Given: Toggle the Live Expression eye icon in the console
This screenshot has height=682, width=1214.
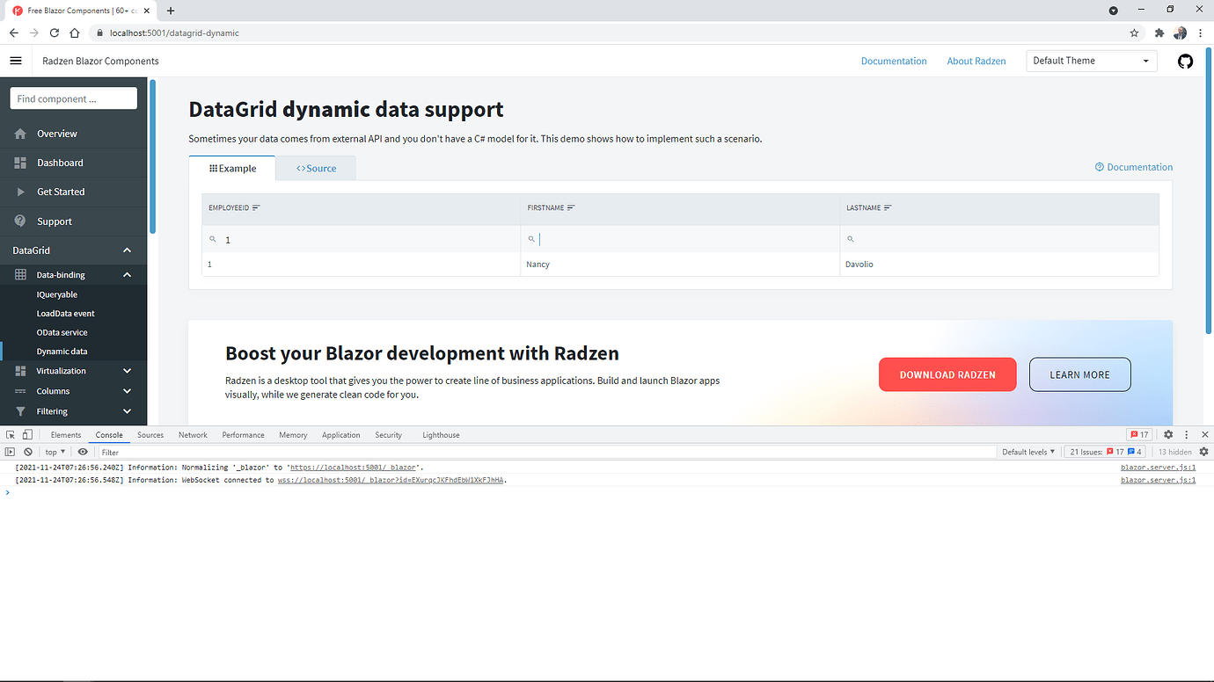Looking at the screenshot, I should point(83,451).
